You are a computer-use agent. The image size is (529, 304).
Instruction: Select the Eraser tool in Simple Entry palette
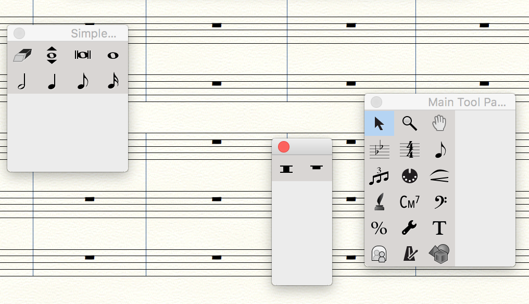[22, 55]
